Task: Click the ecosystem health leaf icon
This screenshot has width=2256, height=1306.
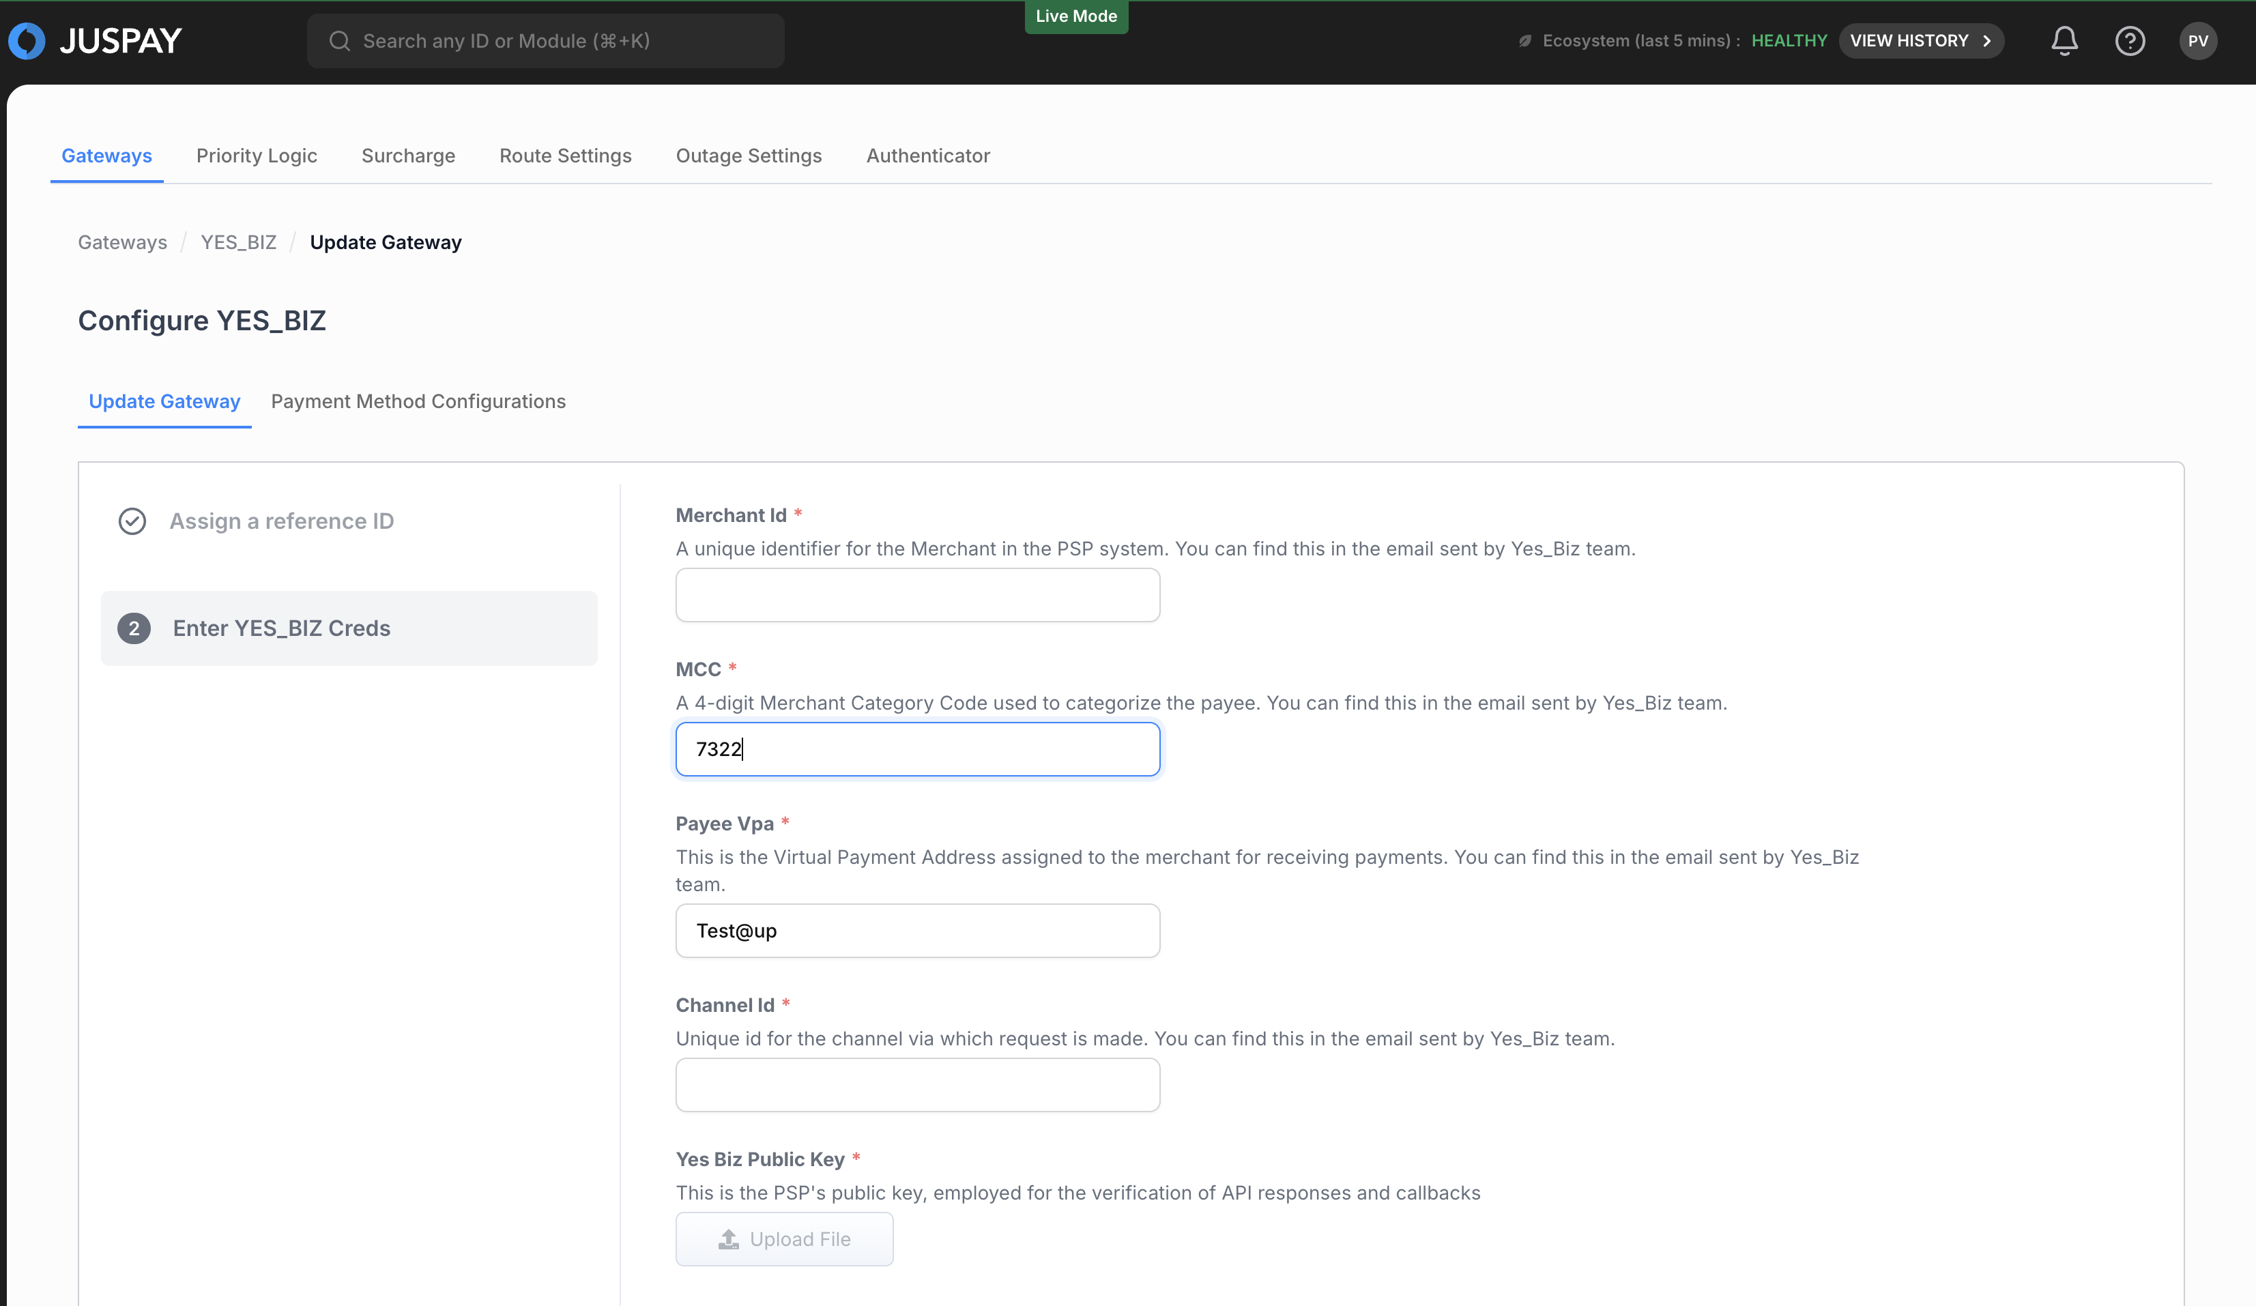Action: [1524, 41]
